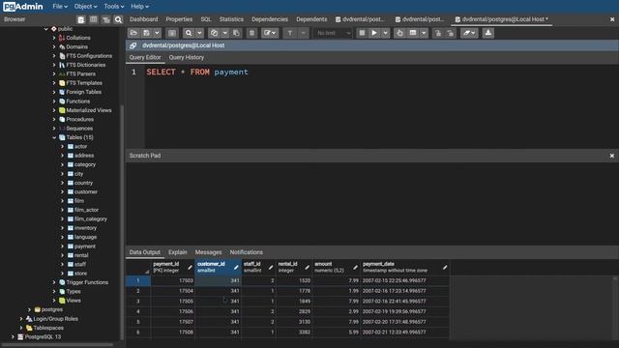
Task: Click edit pencil on amount column header
Action: click(x=355, y=268)
